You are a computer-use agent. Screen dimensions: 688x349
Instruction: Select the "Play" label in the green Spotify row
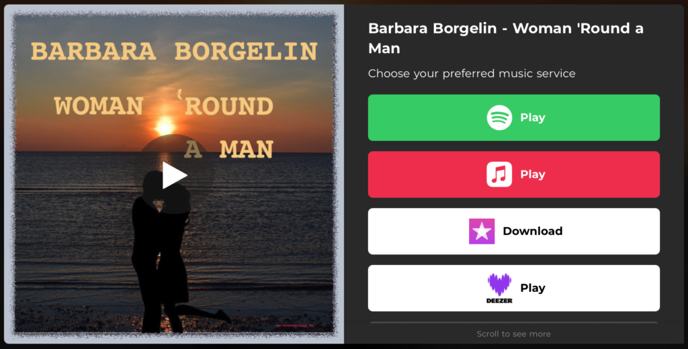[533, 117]
